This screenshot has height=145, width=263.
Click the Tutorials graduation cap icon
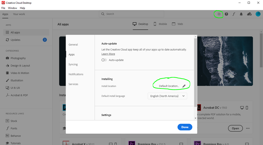tap(7, 143)
